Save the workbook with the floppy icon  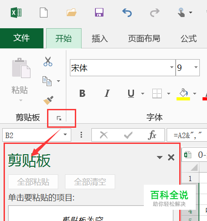[99, 13]
